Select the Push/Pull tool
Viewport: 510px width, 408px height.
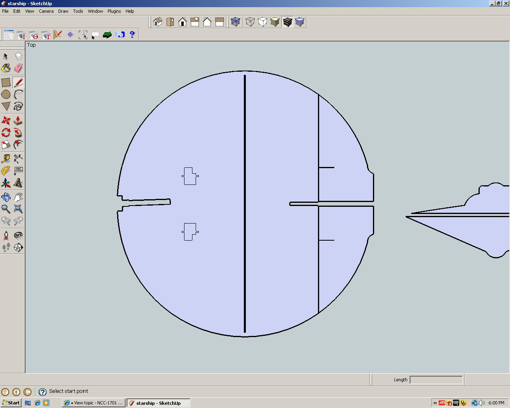click(18, 120)
